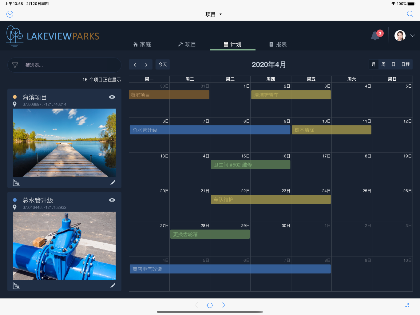
Task: Tap the plus zoom-in icon
Action: click(x=380, y=305)
